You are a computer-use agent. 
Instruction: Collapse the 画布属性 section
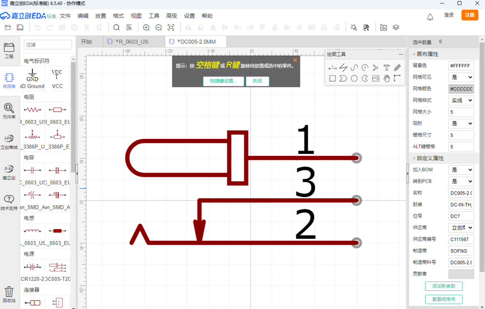tap(413, 54)
